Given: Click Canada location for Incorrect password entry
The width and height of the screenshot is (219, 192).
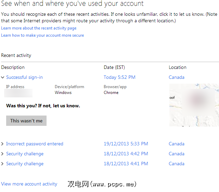Looking at the screenshot, I should [x=177, y=144].
